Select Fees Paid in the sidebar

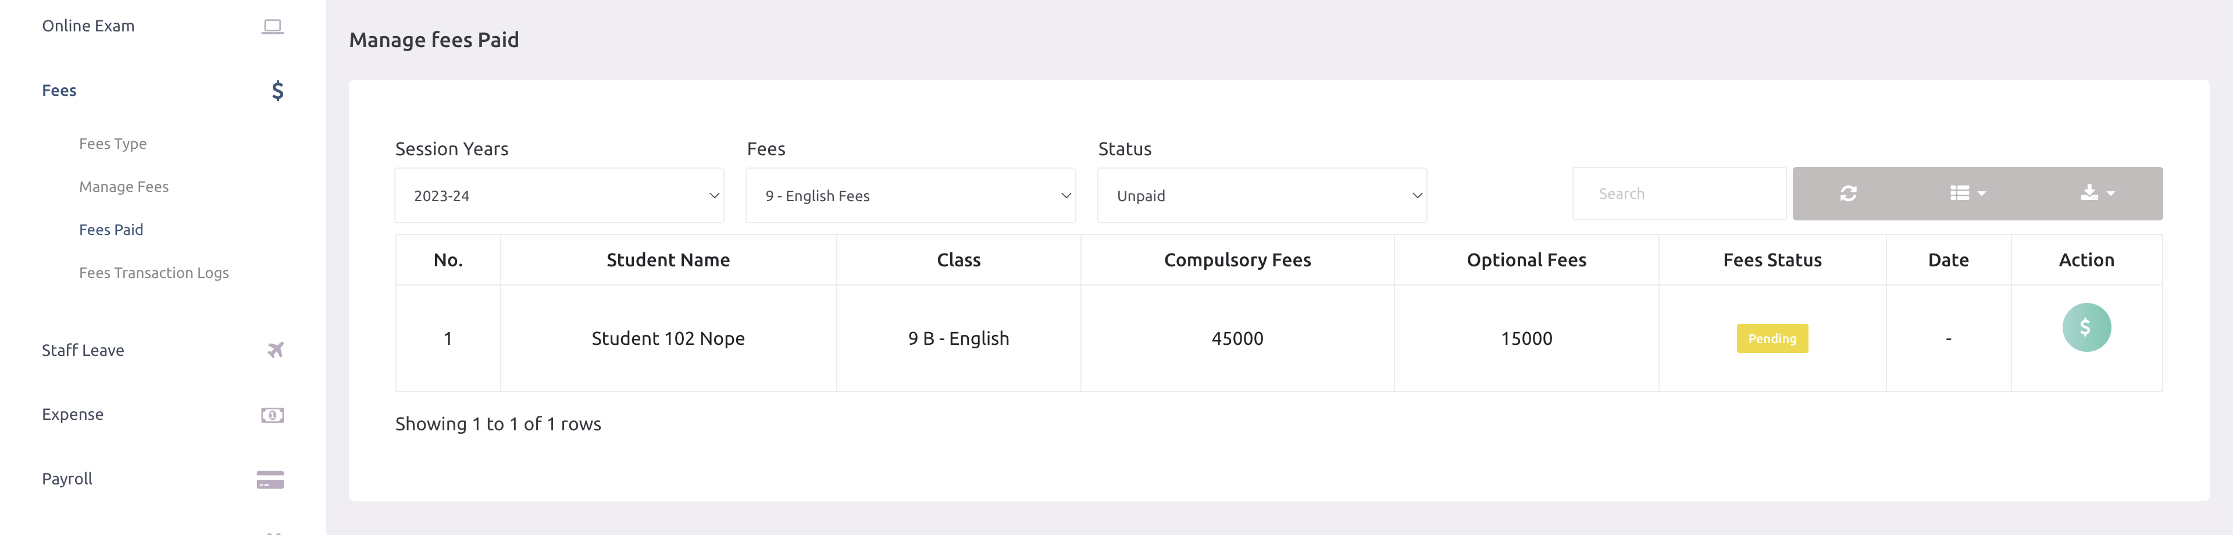[111, 229]
